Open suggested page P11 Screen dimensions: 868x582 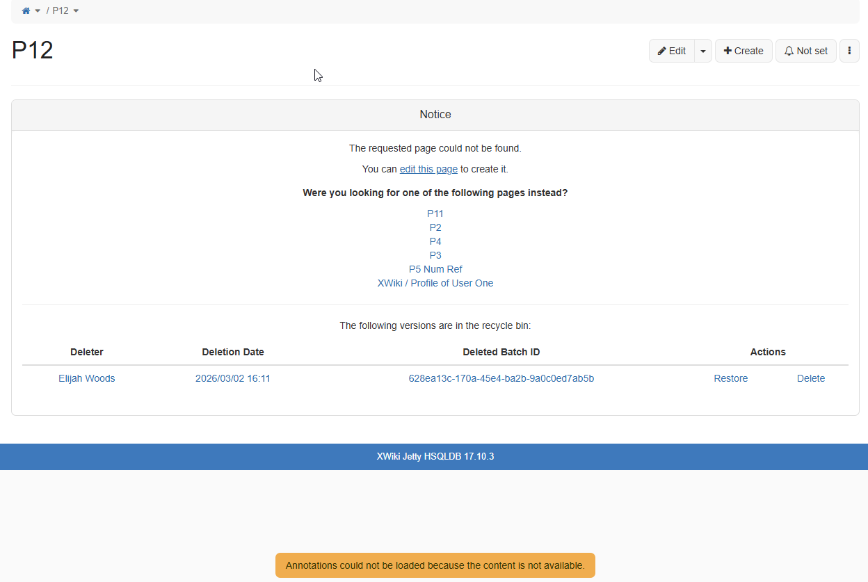click(435, 213)
